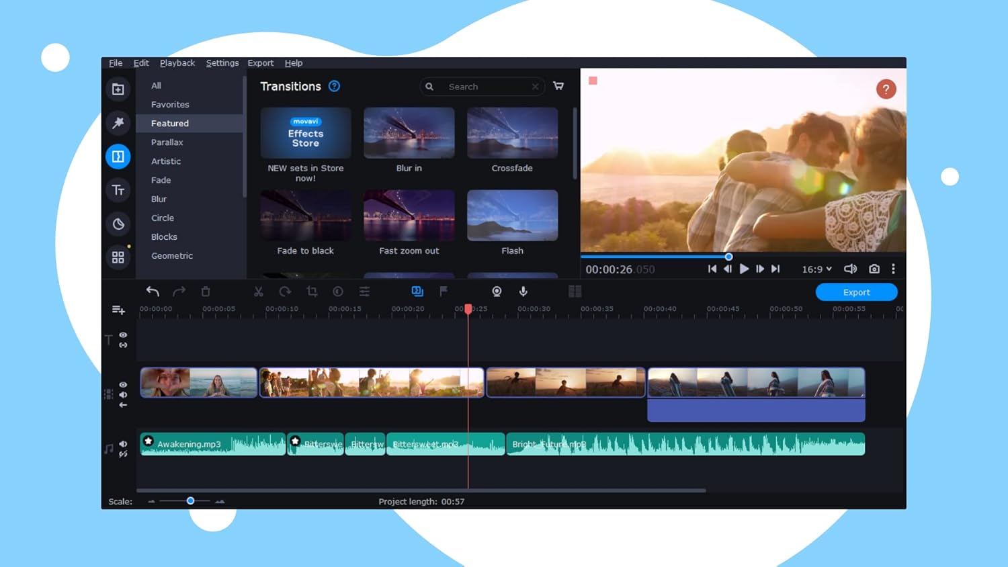The image size is (1008, 567).
Task: Select the Transitions tool in the sidebar
Action: (118, 157)
